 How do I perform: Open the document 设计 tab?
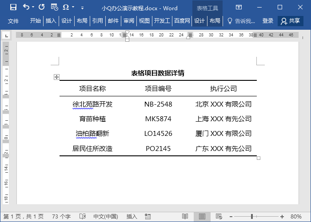click(66, 21)
